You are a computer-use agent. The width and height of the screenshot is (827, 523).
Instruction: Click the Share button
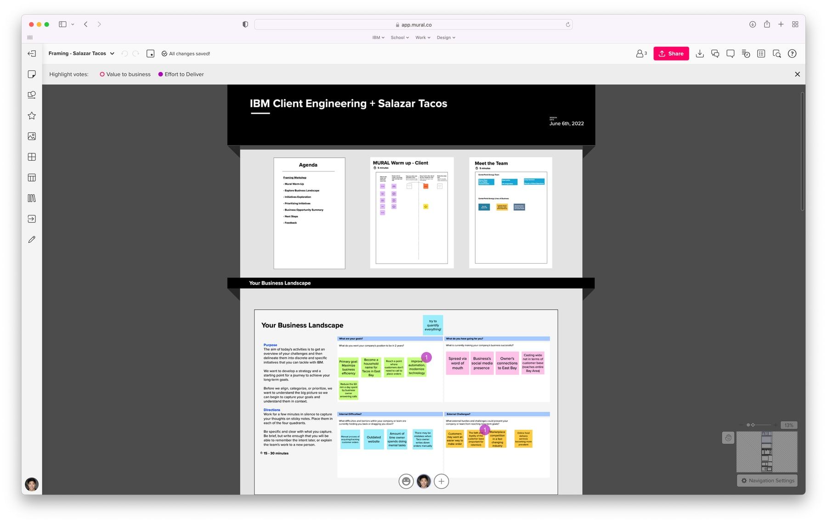coord(671,54)
